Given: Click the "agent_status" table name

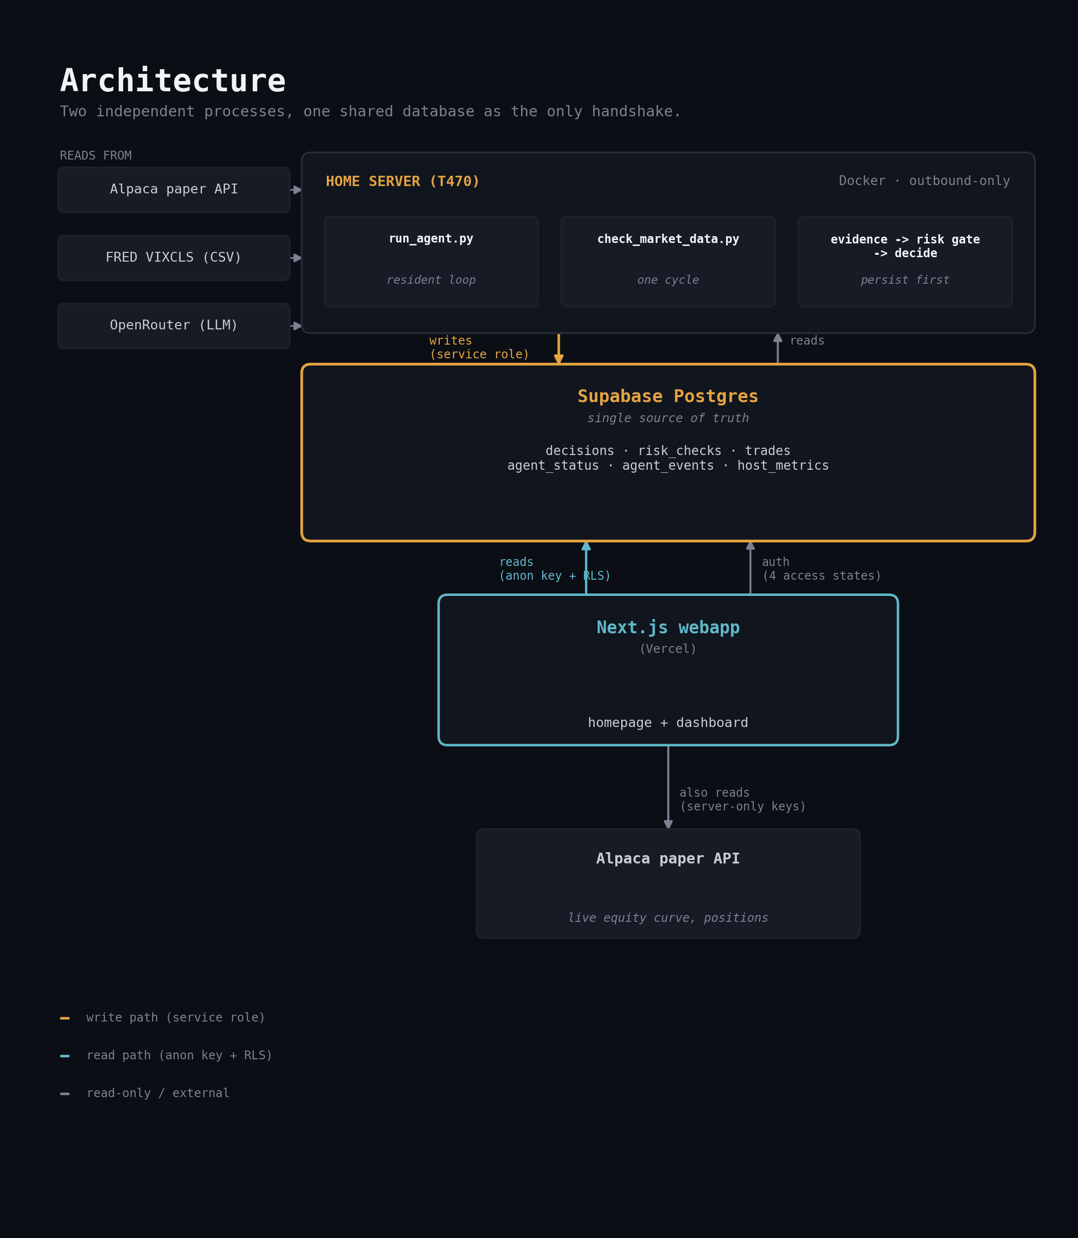Looking at the screenshot, I should point(553,466).
